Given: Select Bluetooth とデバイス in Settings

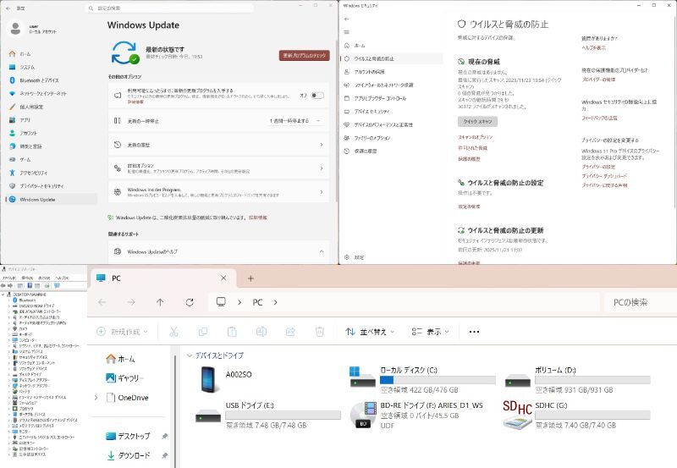Looking at the screenshot, I should (x=39, y=80).
